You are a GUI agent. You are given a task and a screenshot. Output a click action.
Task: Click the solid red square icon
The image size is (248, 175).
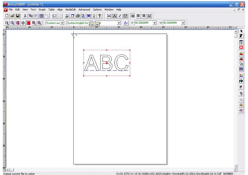point(29,23)
